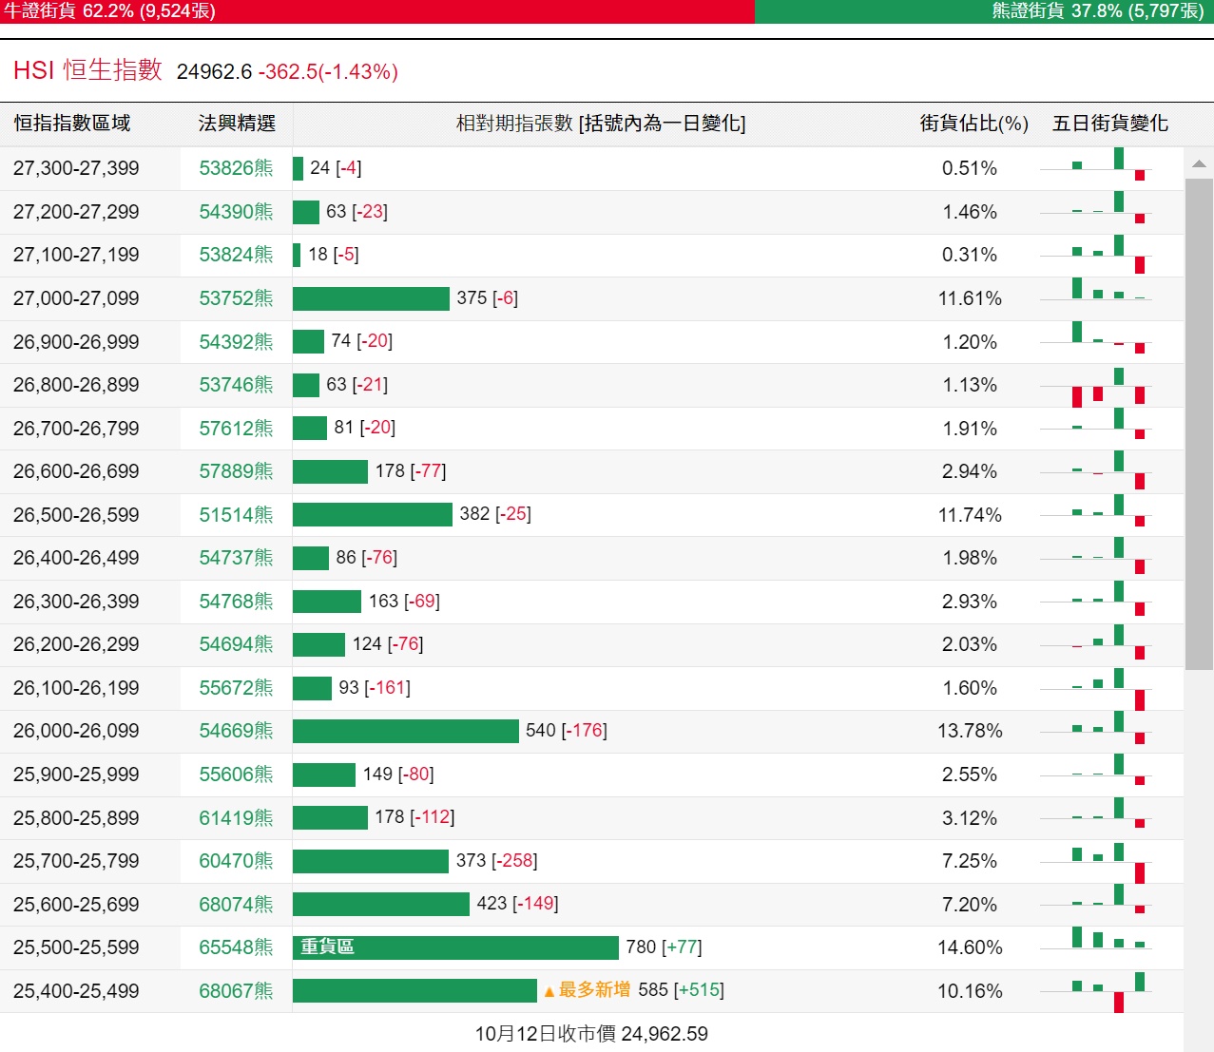
Task: Click the five-day chart for 26,000-26,099
Action: (1096, 728)
